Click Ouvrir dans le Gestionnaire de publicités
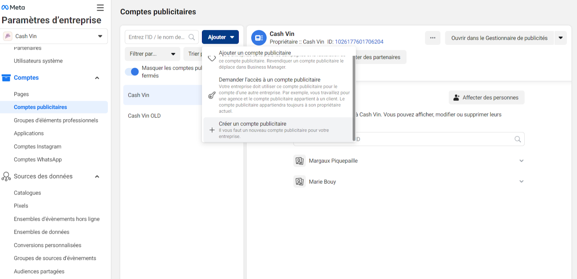577x279 pixels. pos(499,38)
